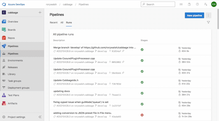Select the Runs tab
The height and width of the screenshot is (121, 219).
click(x=69, y=23)
